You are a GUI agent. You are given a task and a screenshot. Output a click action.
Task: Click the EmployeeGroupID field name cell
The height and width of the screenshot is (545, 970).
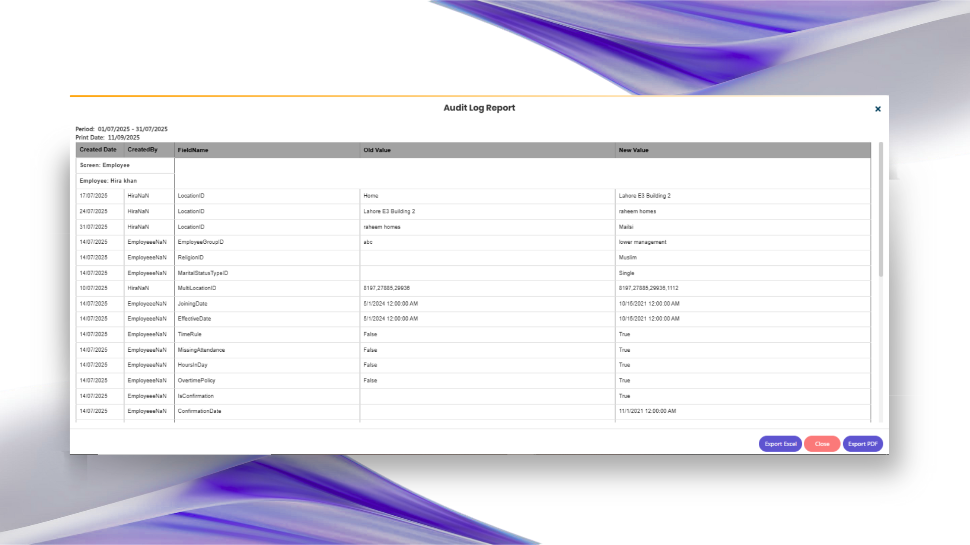coord(201,242)
